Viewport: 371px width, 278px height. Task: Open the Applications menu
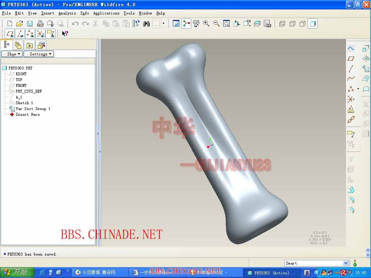coord(106,13)
